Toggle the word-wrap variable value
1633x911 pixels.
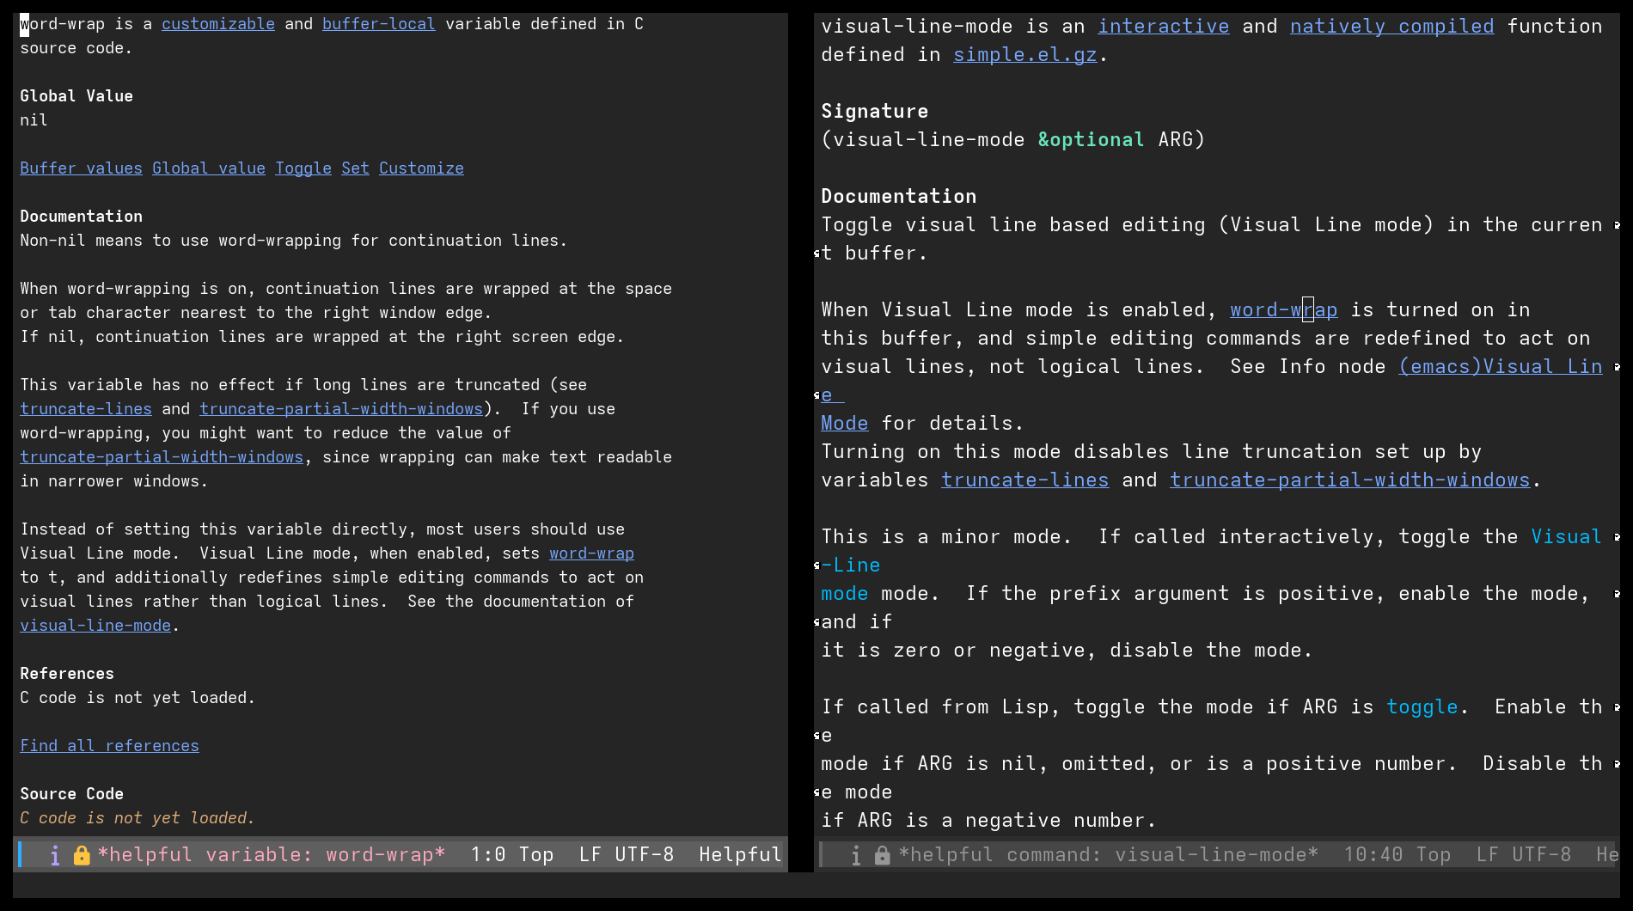[x=303, y=168]
